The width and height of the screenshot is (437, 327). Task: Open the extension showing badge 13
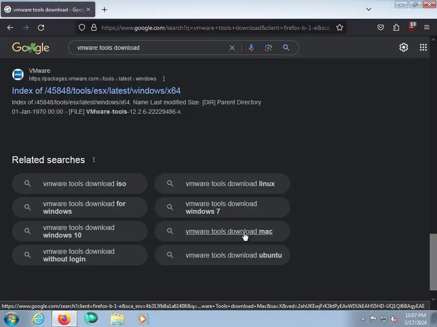(411, 27)
